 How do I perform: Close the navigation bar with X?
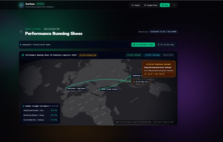click(174, 5)
